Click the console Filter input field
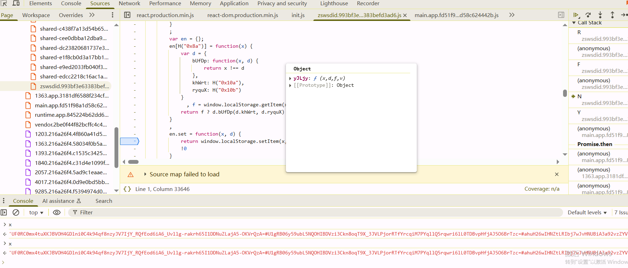The width and height of the screenshot is (628, 268). click(314, 212)
